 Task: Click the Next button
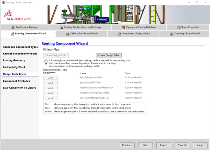point(146,145)
